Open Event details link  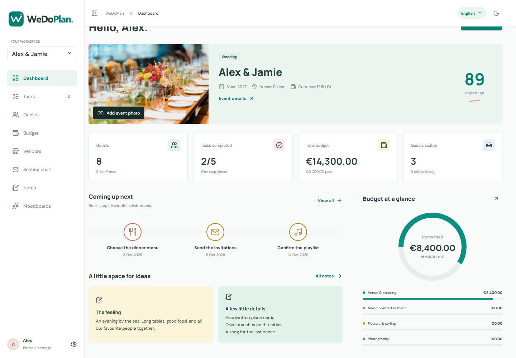pos(236,98)
